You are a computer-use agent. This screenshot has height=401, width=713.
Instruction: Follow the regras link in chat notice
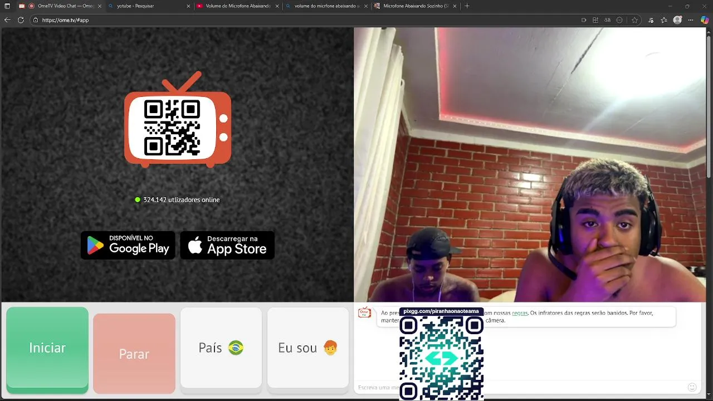(x=520, y=313)
